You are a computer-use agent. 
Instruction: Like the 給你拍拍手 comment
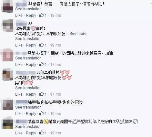(x=19, y=114)
